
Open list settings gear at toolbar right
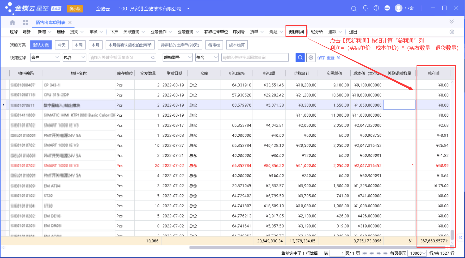452,32
